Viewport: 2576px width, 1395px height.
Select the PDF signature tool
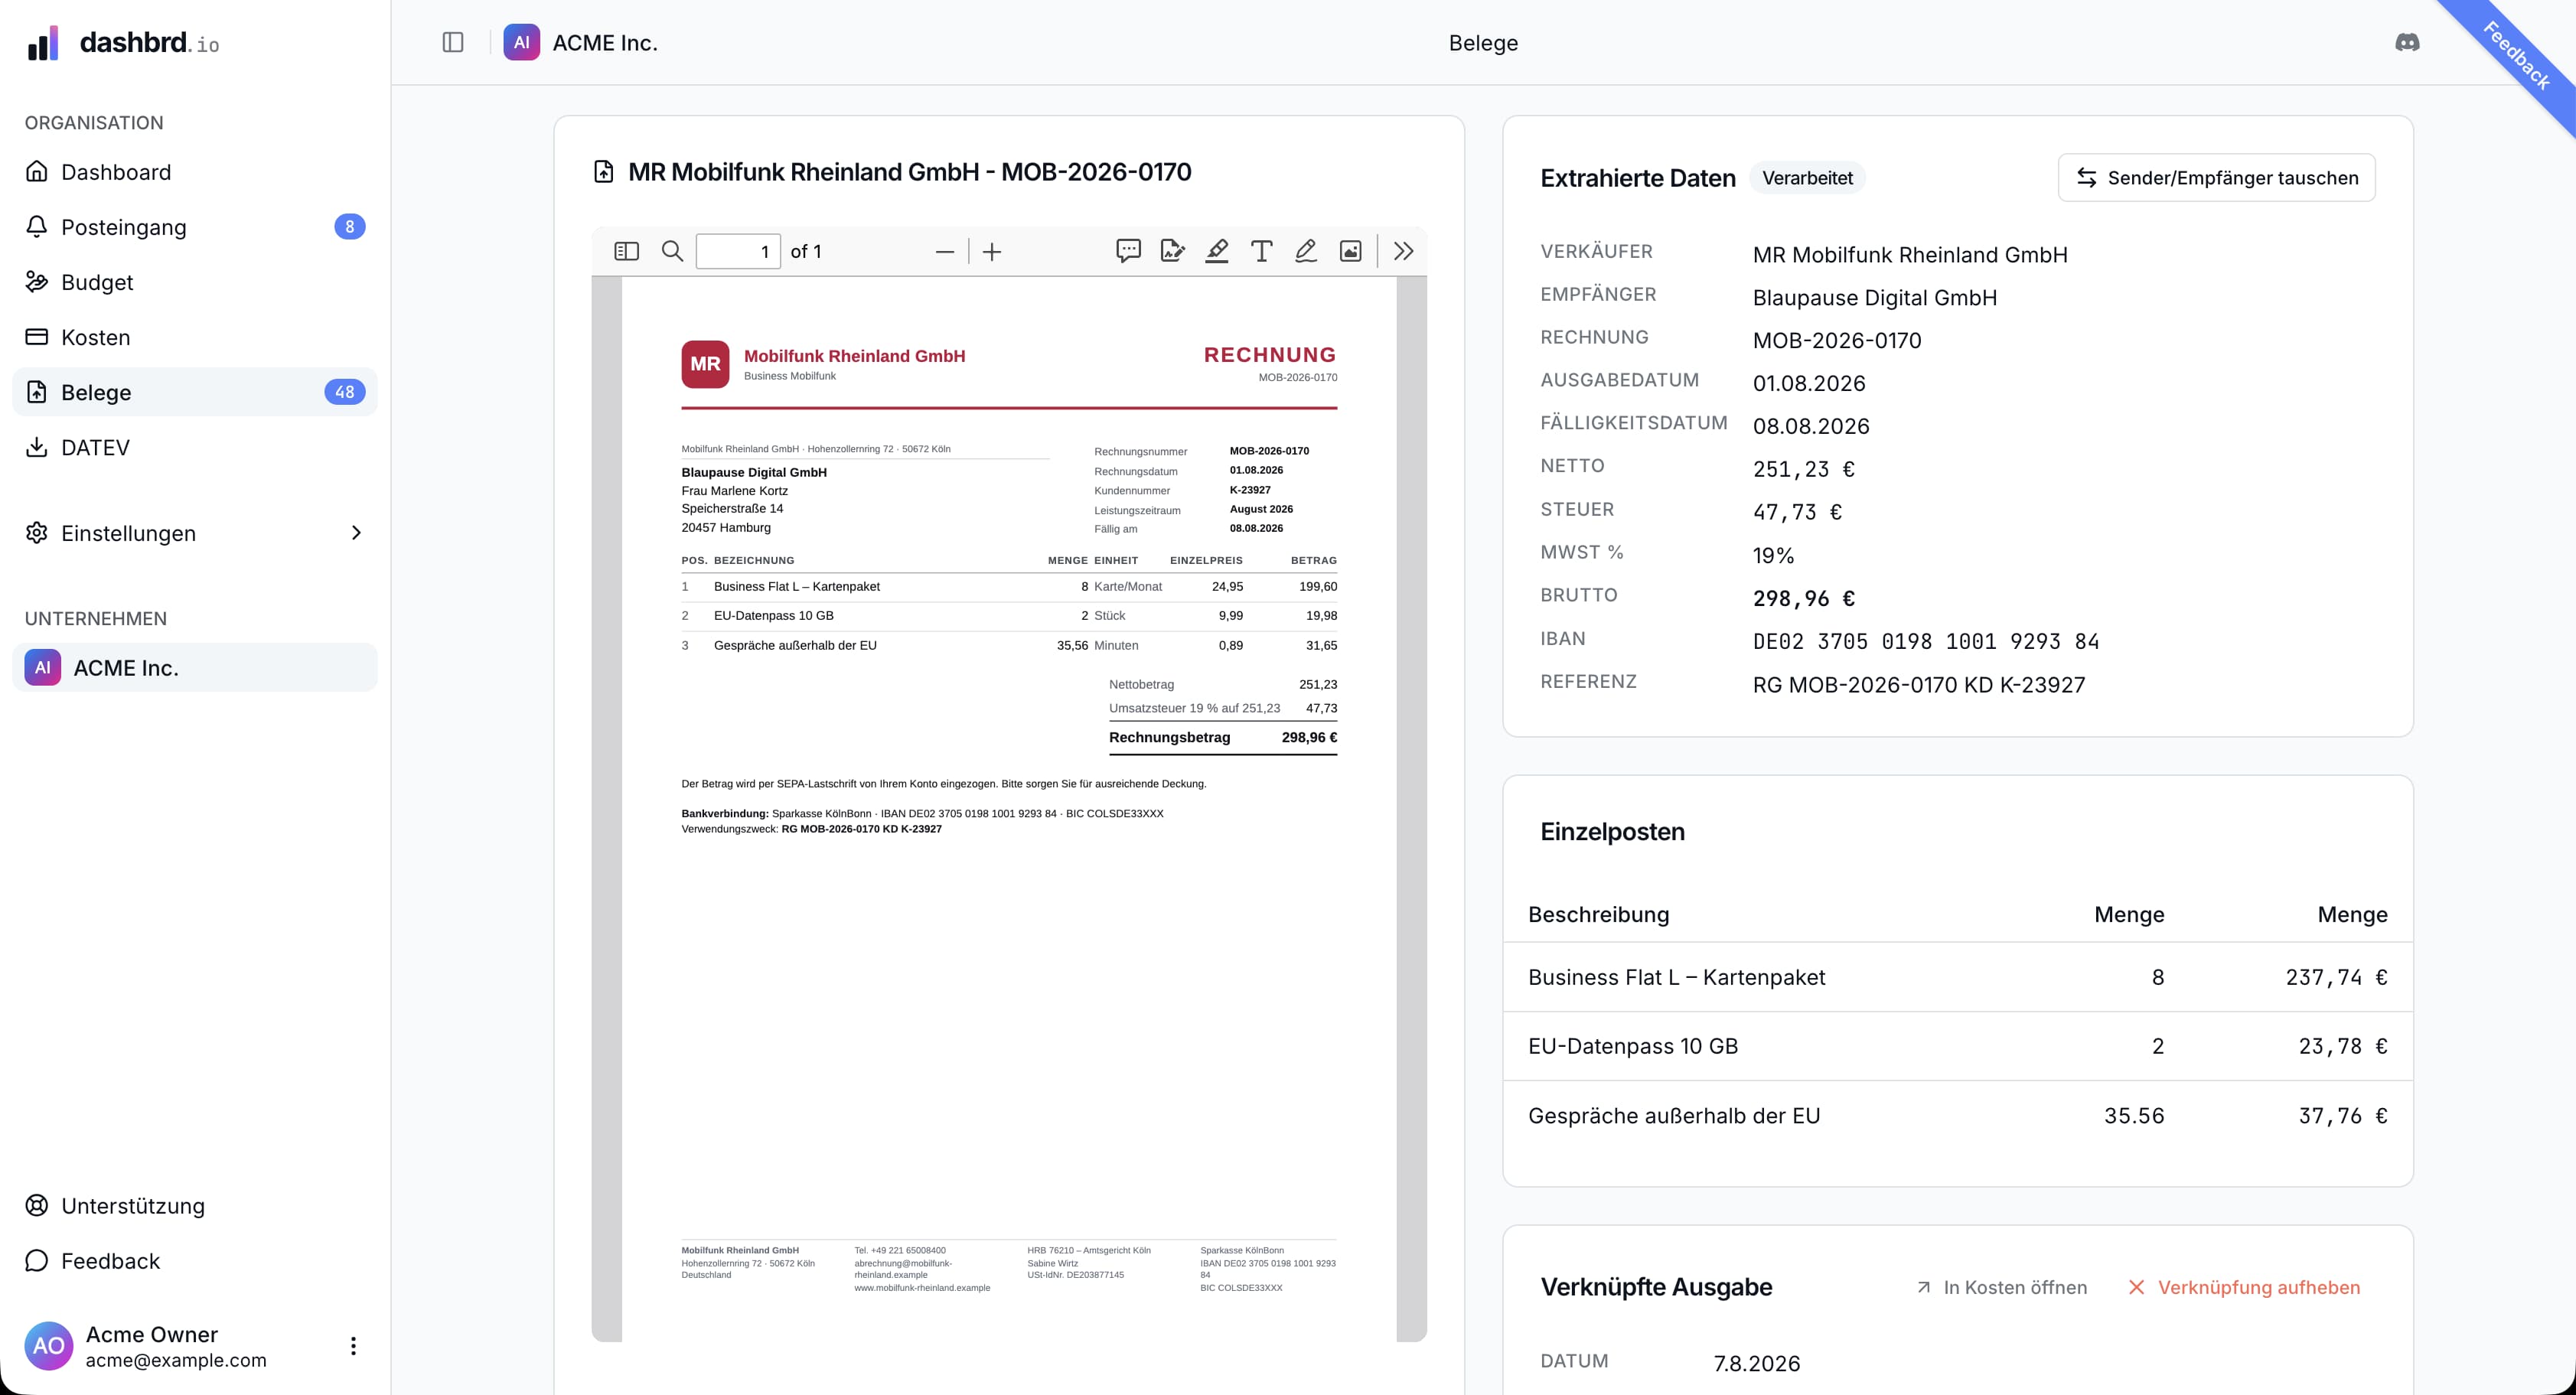[1172, 251]
